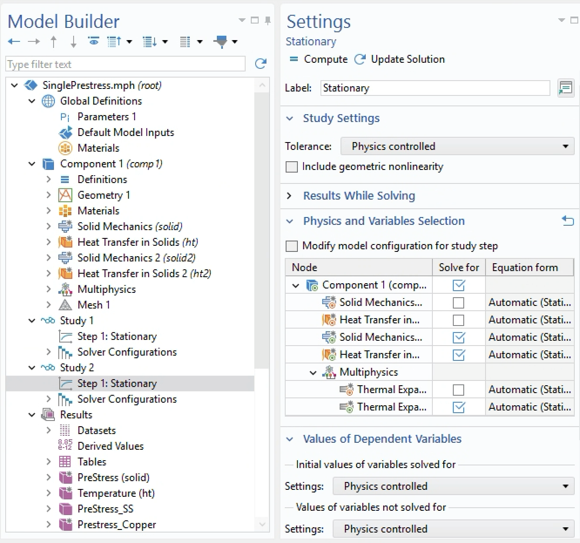The height and width of the screenshot is (543, 580).
Task: Uncheck Solve for Component 1 checkbox
Action: pyautogui.click(x=459, y=285)
